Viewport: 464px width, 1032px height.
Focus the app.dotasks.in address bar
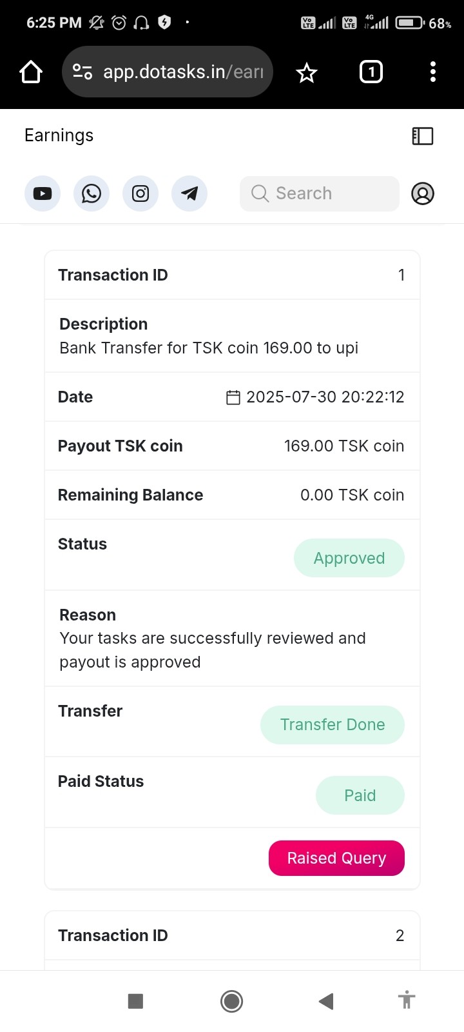(184, 72)
